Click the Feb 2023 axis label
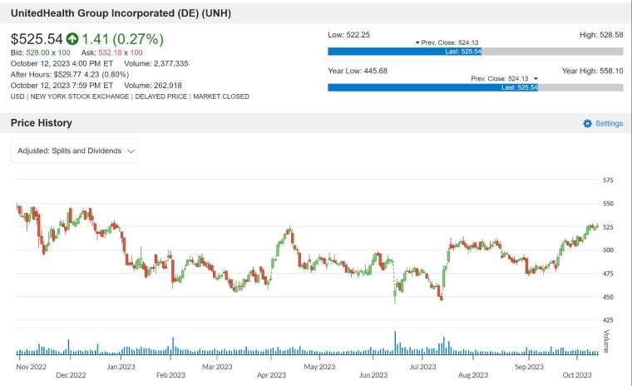 coord(170,375)
